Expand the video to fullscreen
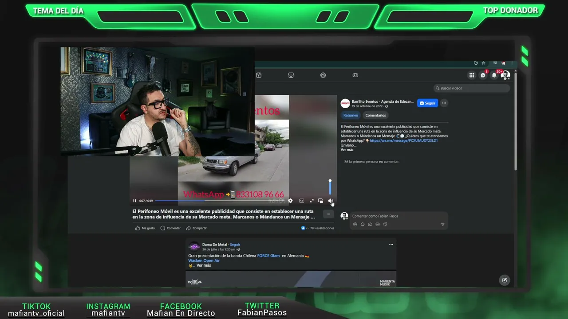Viewport: 568px width, 319px height. (x=312, y=201)
